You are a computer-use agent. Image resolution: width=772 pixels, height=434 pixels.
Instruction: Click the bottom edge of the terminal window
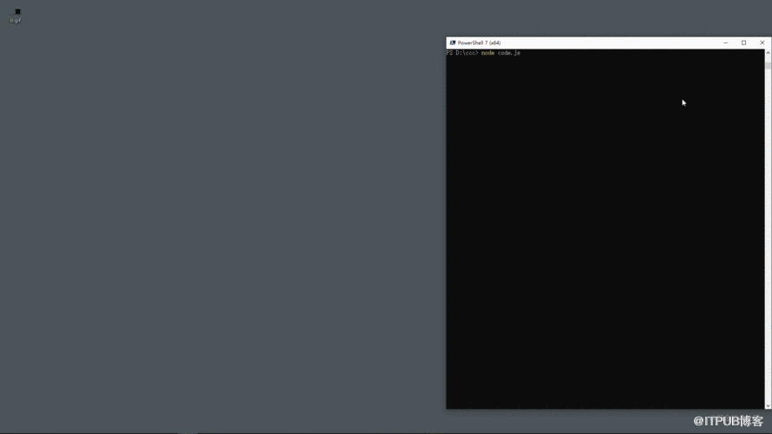click(x=609, y=409)
